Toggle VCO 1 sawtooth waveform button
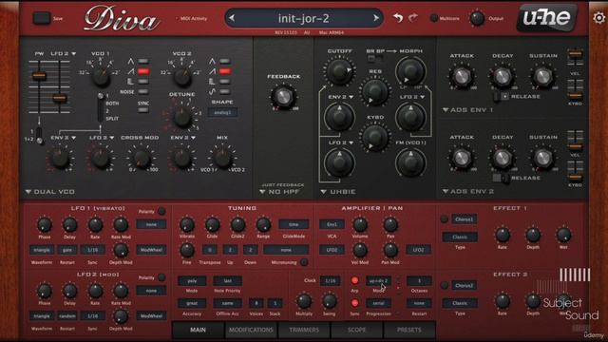Image resolution: width=608 pixels, height=342 pixels. pos(143,71)
